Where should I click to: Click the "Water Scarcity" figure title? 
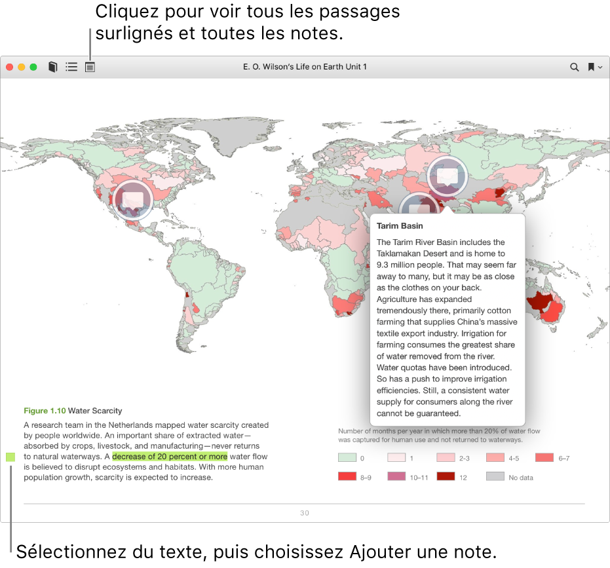point(95,411)
